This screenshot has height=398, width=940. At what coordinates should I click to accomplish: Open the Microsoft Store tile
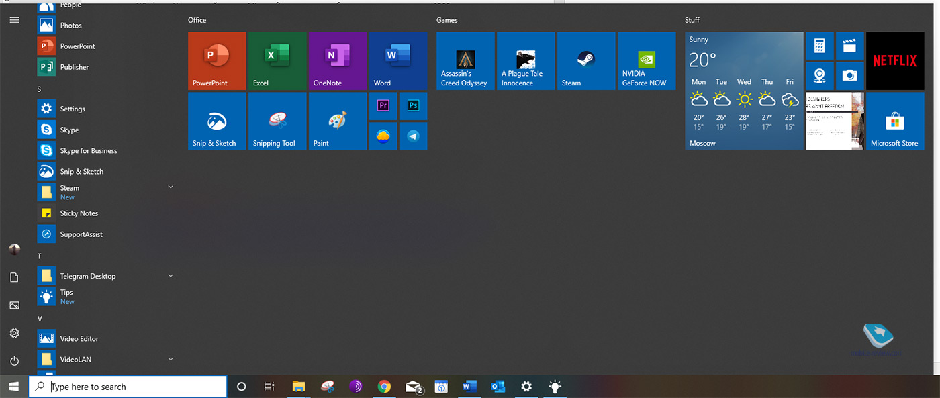point(895,121)
